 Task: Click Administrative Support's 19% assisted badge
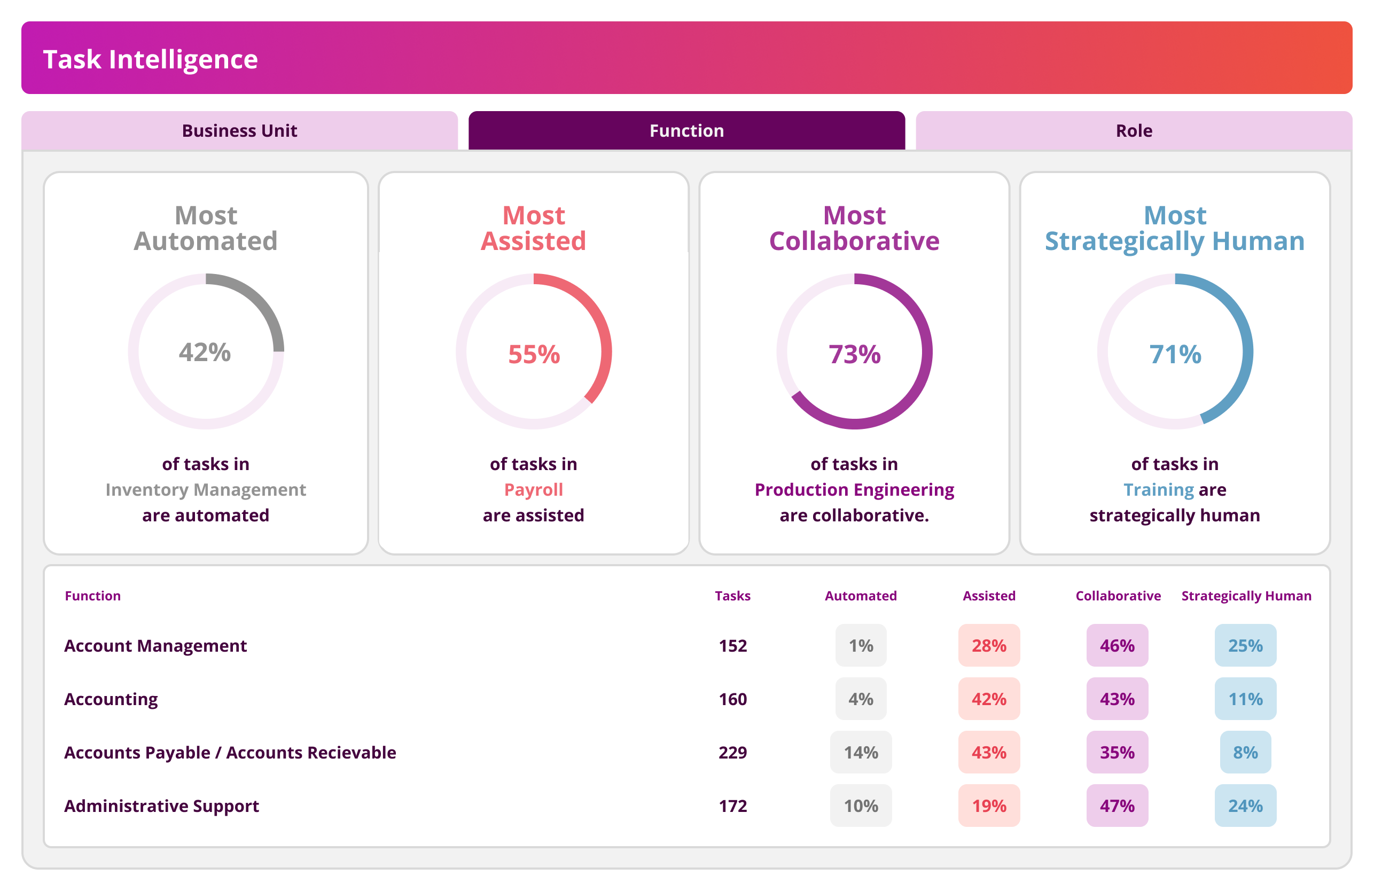tap(989, 806)
